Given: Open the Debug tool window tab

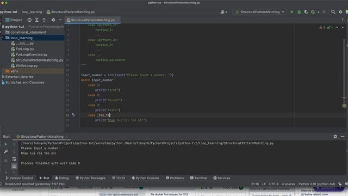Looking at the screenshot, I should point(62,178).
